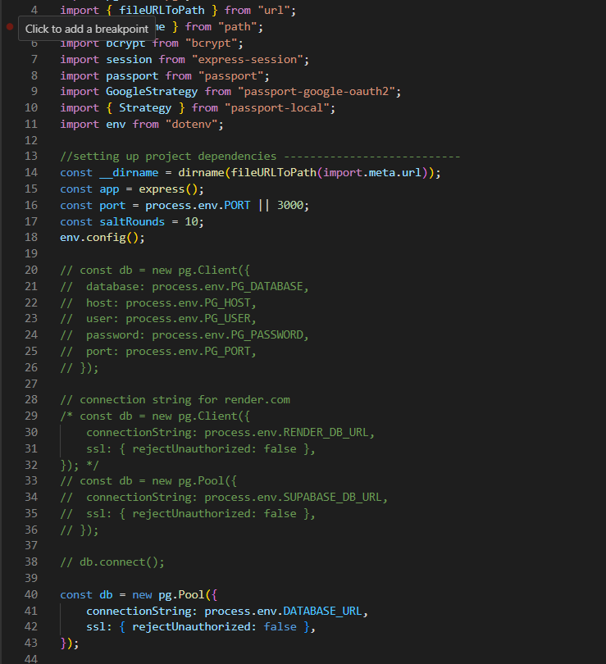Screen dimensions: 606x664
Task: Click 'import.meta.url' expression
Action: pos(372,173)
